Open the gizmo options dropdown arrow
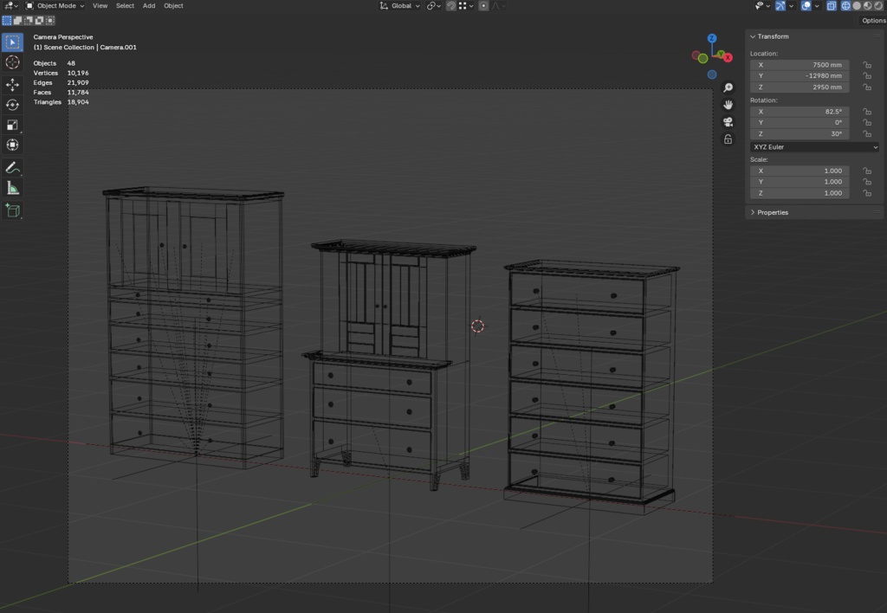This screenshot has width=887, height=613. (791, 6)
